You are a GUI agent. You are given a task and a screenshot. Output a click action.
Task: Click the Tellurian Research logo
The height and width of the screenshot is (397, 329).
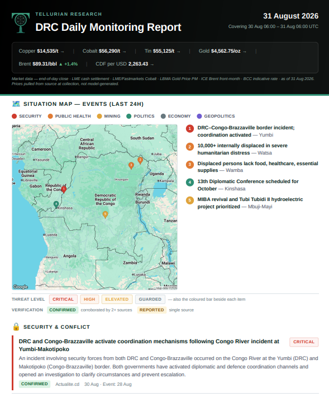(21, 23)
